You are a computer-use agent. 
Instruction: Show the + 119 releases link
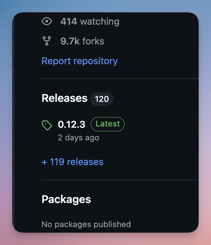(72, 162)
